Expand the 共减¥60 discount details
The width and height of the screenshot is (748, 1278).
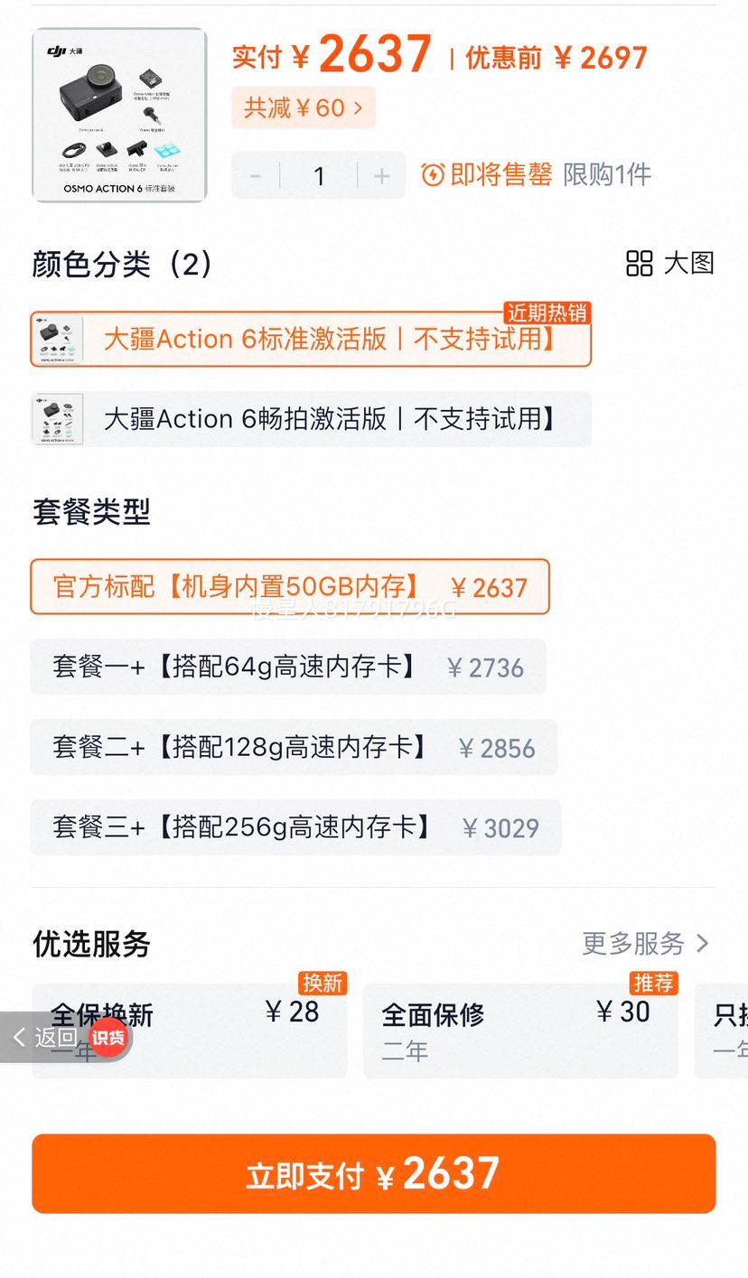coord(304,108)
